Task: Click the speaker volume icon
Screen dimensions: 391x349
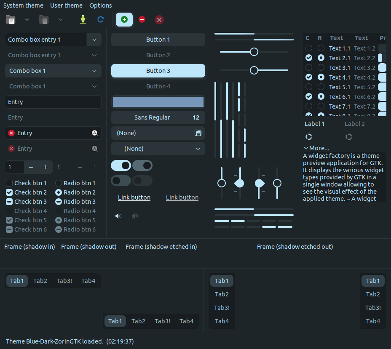Action: 118,216
